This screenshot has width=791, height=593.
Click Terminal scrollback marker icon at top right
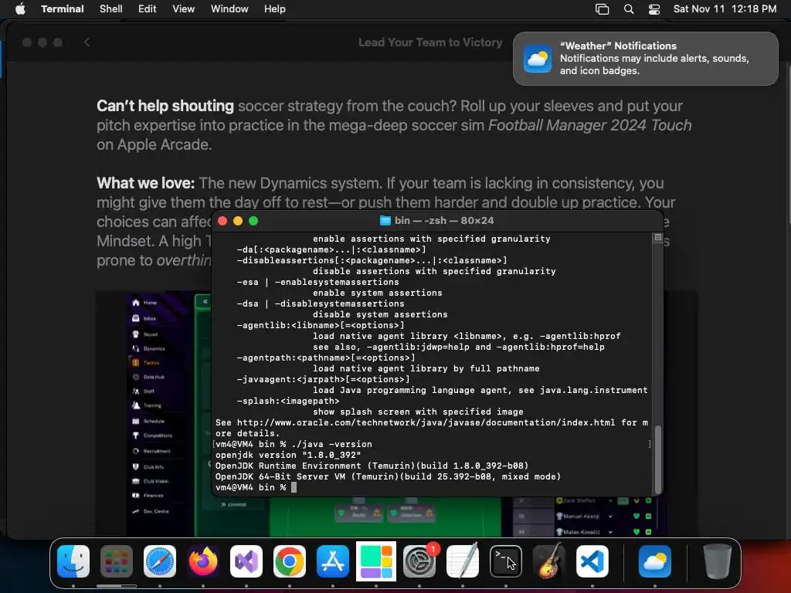click(x=658, y=238)
